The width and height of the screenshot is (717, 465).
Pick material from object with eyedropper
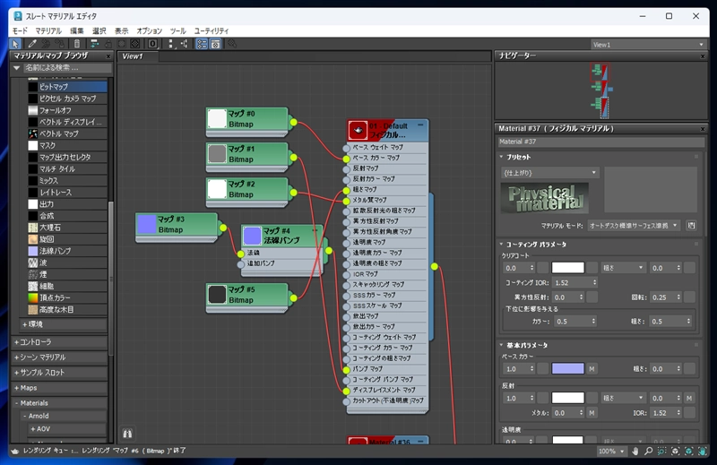coord(31,44)
